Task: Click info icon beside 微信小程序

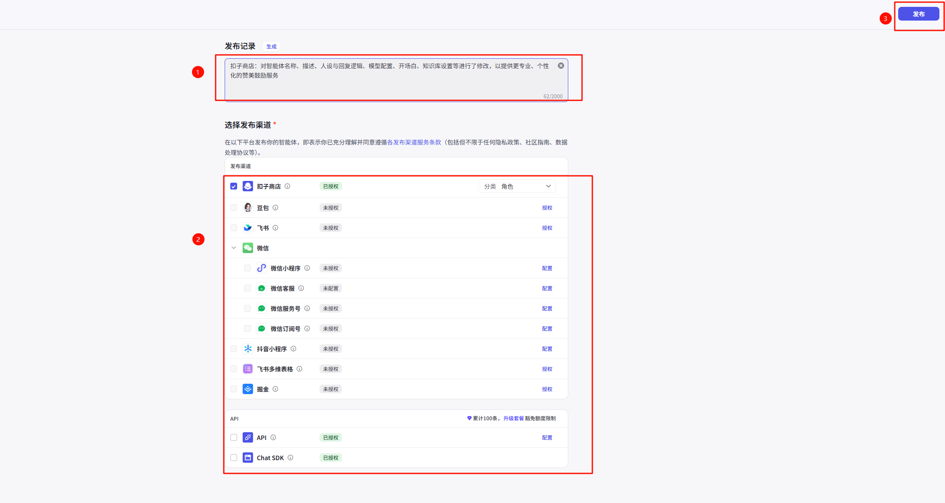Action: [307, 268]
